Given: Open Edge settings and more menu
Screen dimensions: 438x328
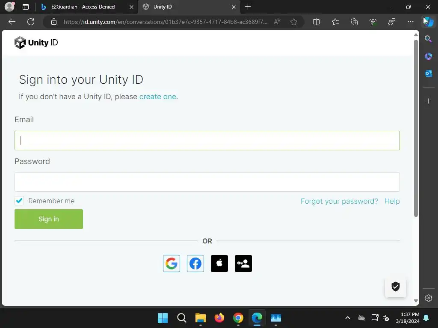Looking at the screenshot, I should (x=410, y=22).
